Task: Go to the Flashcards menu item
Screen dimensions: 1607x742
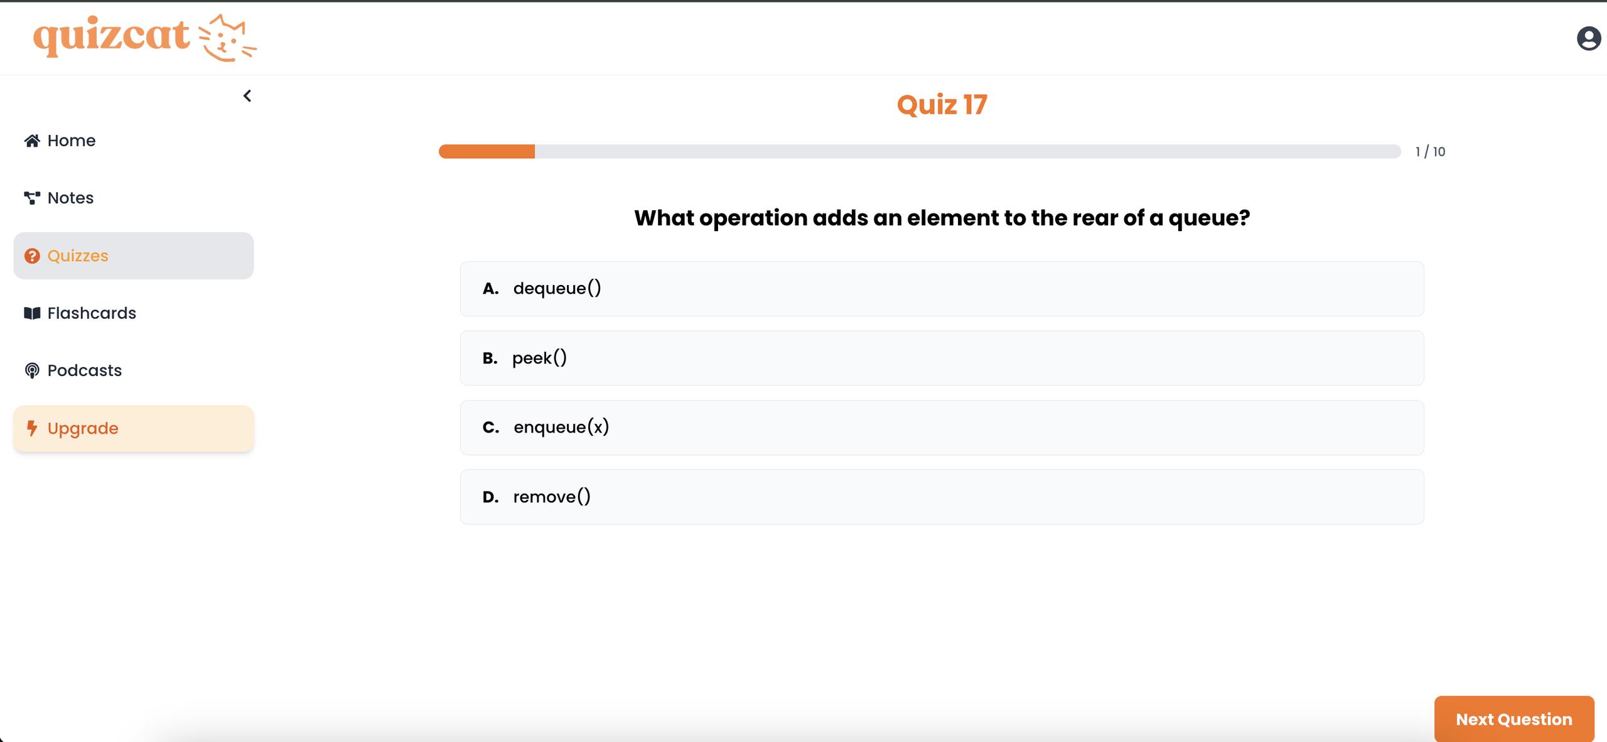Action: [x=92, y=313]
